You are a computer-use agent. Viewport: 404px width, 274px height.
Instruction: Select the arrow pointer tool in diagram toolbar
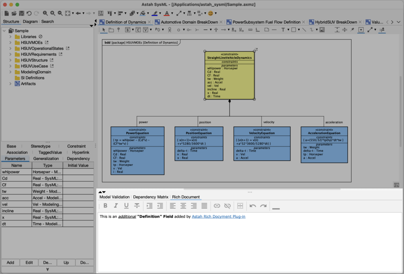[x=104, y=30]
